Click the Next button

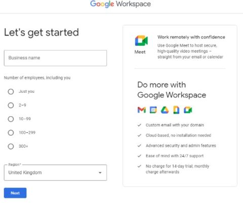[15, 193]
